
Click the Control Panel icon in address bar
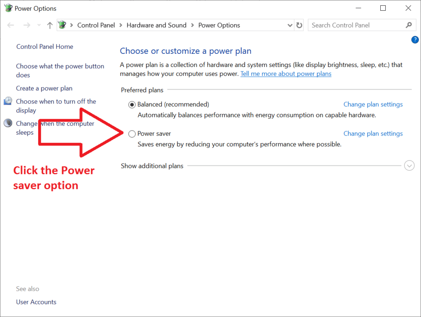pyautogui.click(x=62, y=25)
